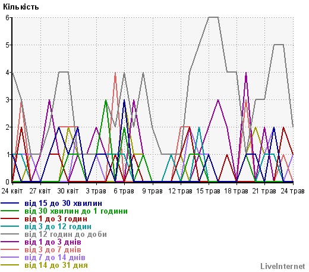Click the dark red legend line swatch
This screenshot has height=272, width=309.
coord(10,218)
